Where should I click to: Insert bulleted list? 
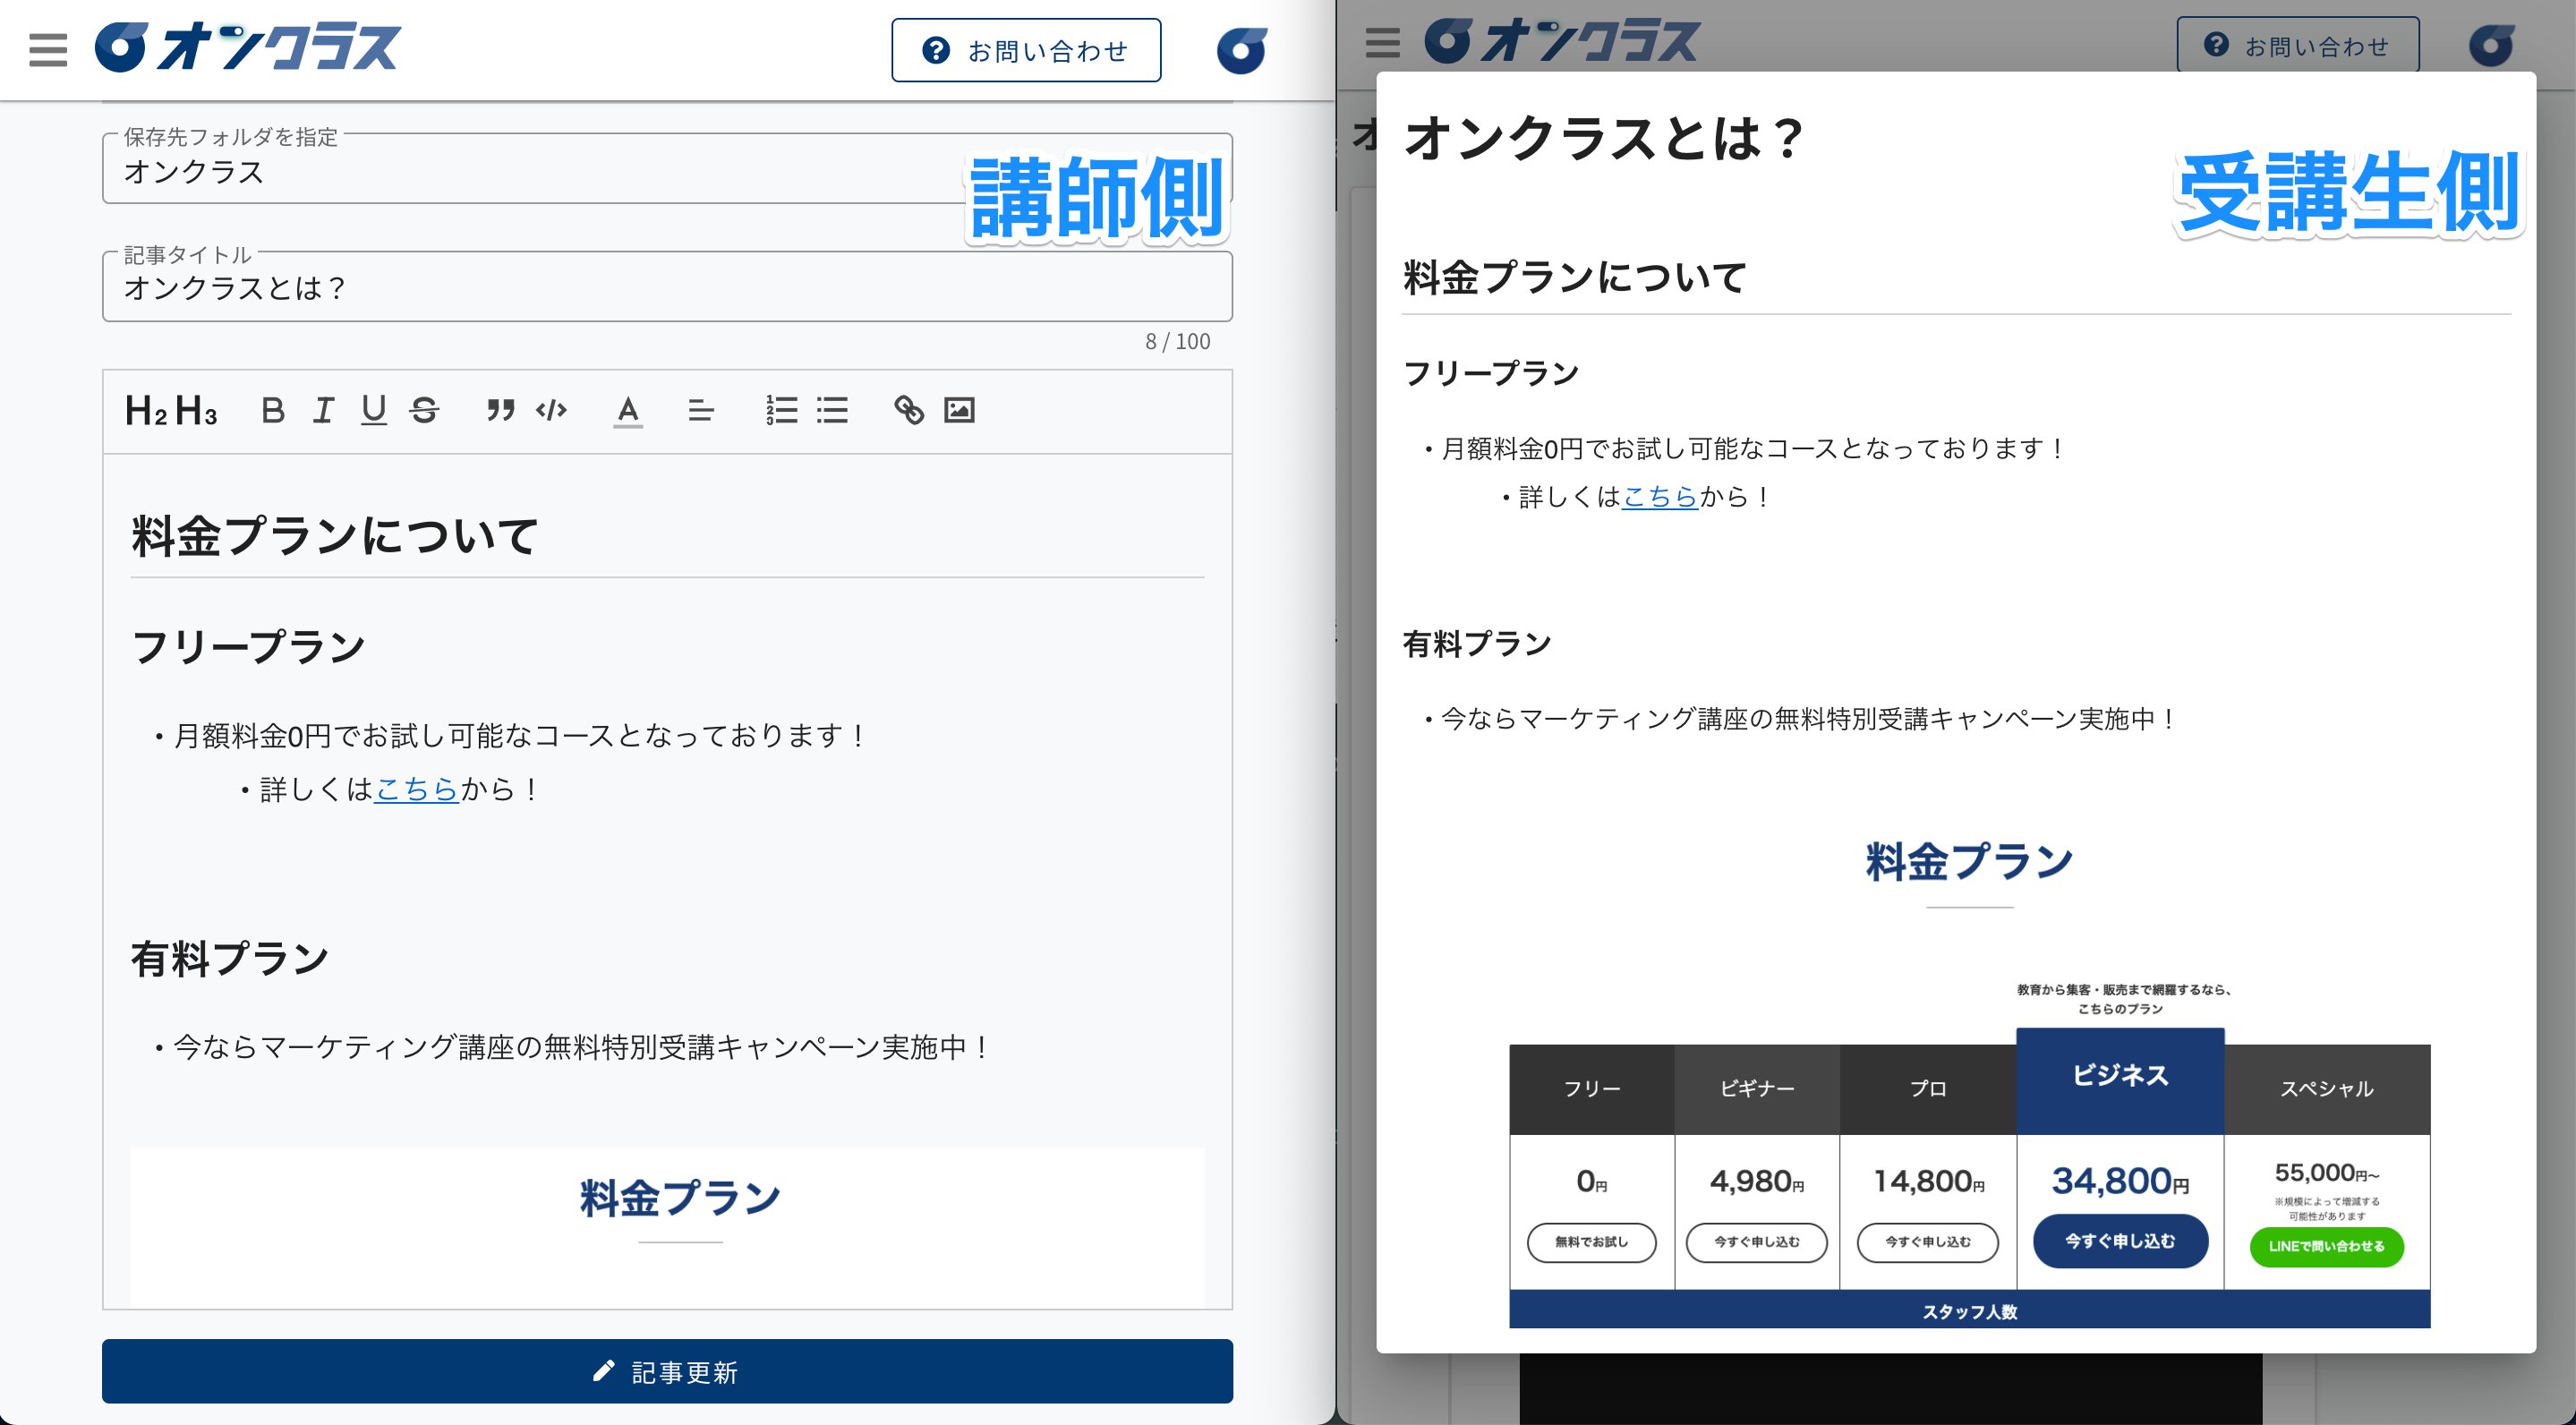coord(832,410)
